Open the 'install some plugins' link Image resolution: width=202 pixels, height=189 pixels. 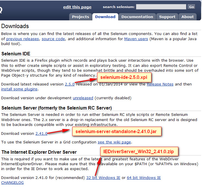point(19,89)
